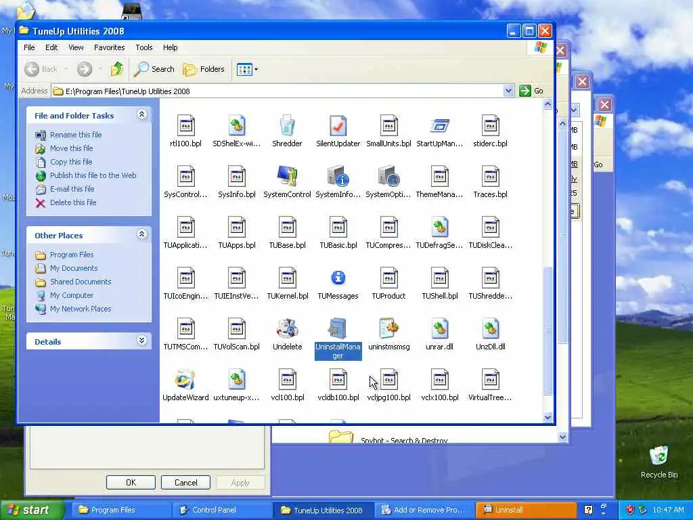Click OK in the background dialog

coord(131,482)
